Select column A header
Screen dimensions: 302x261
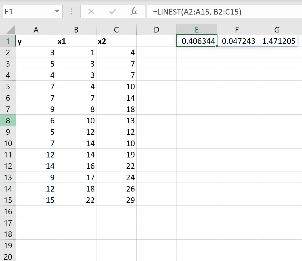36,30
